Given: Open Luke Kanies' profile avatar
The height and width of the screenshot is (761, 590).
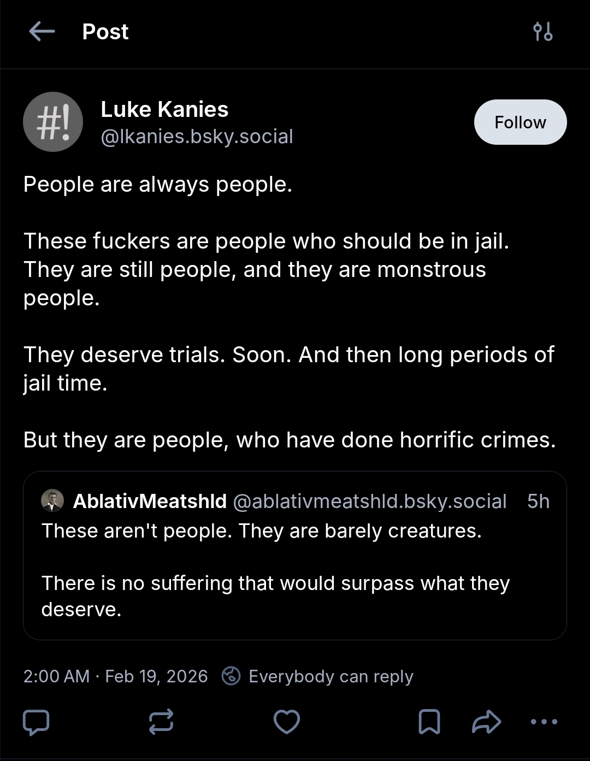Looking at the screenshot, I should pos(53,122).
